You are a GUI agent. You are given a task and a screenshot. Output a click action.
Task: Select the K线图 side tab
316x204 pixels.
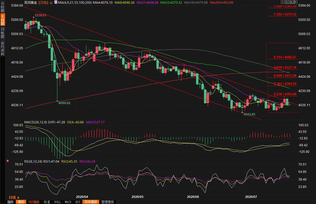(3, 20)
